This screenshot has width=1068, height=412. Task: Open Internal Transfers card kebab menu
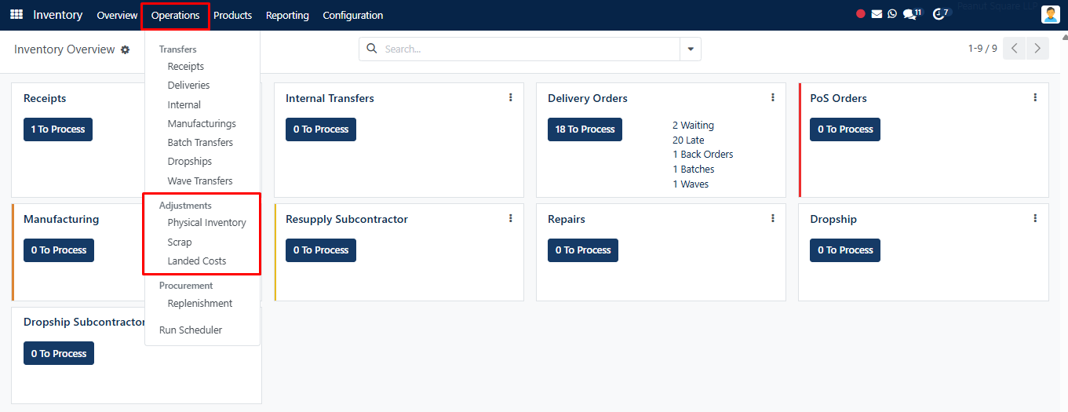(511, 97)
